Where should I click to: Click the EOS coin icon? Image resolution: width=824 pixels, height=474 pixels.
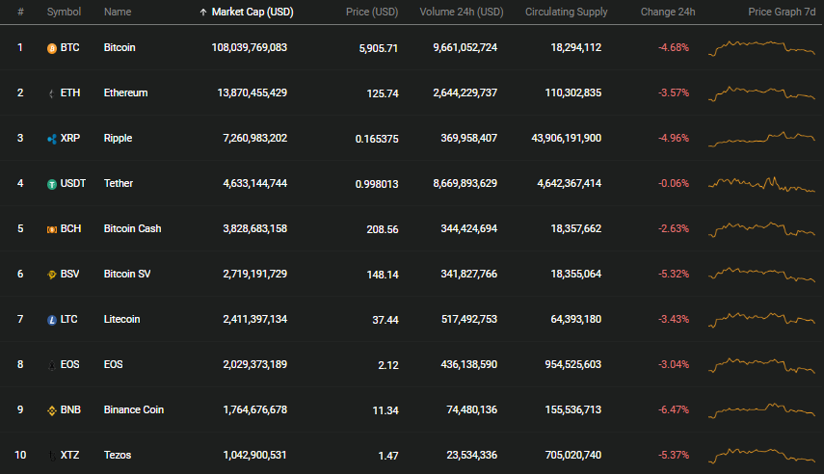click(51, 365)
